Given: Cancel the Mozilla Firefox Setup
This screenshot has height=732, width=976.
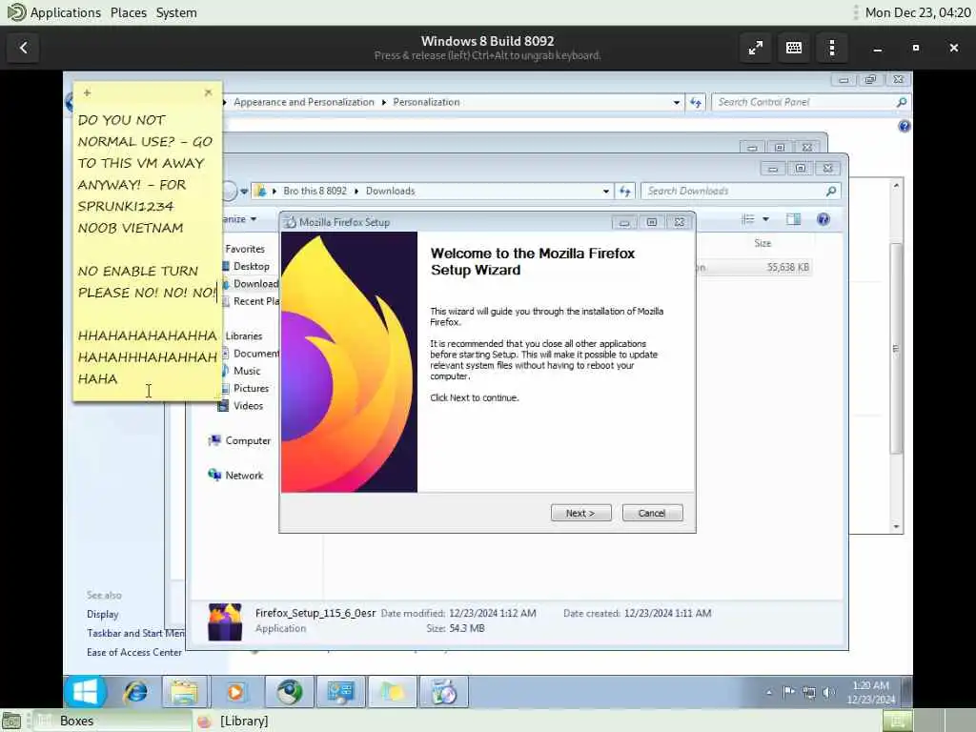Looking at the screenshot, I should tap(652, 513).
